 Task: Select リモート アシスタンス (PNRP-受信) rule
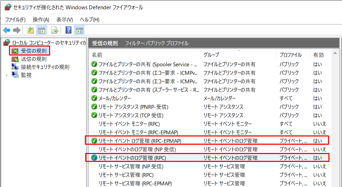click(134, 107)
